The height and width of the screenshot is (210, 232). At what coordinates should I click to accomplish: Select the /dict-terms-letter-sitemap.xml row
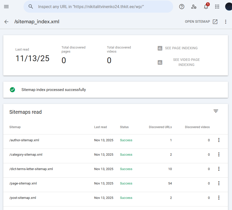coord(31,169)
